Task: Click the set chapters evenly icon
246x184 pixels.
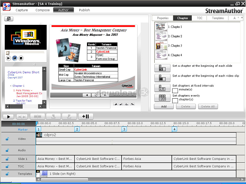Action: coord(162,98)
